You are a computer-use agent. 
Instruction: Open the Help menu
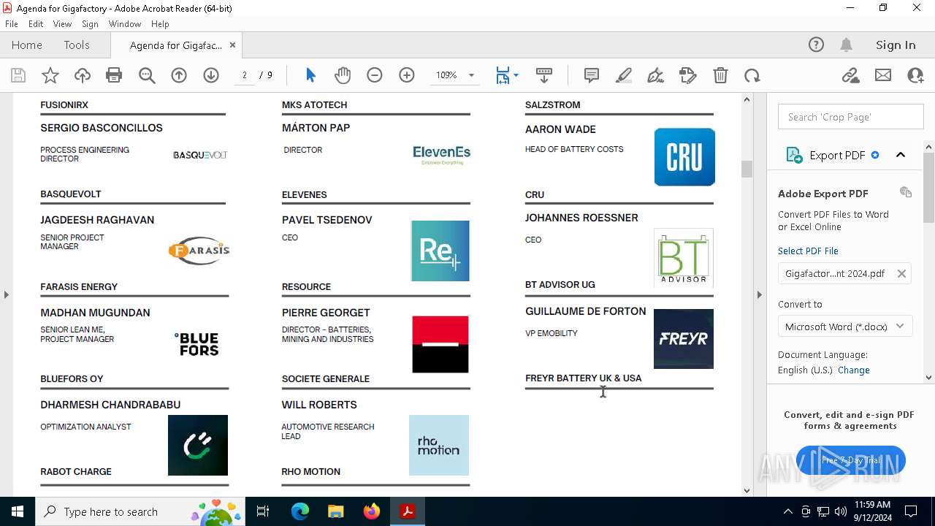tap(160, 24)
